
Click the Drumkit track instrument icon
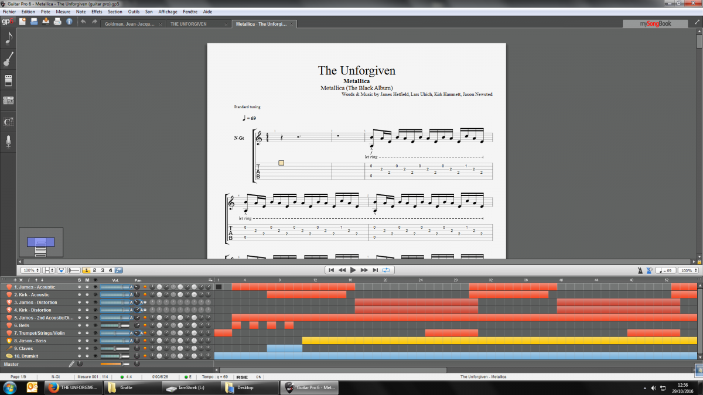[x=9, y=356]
